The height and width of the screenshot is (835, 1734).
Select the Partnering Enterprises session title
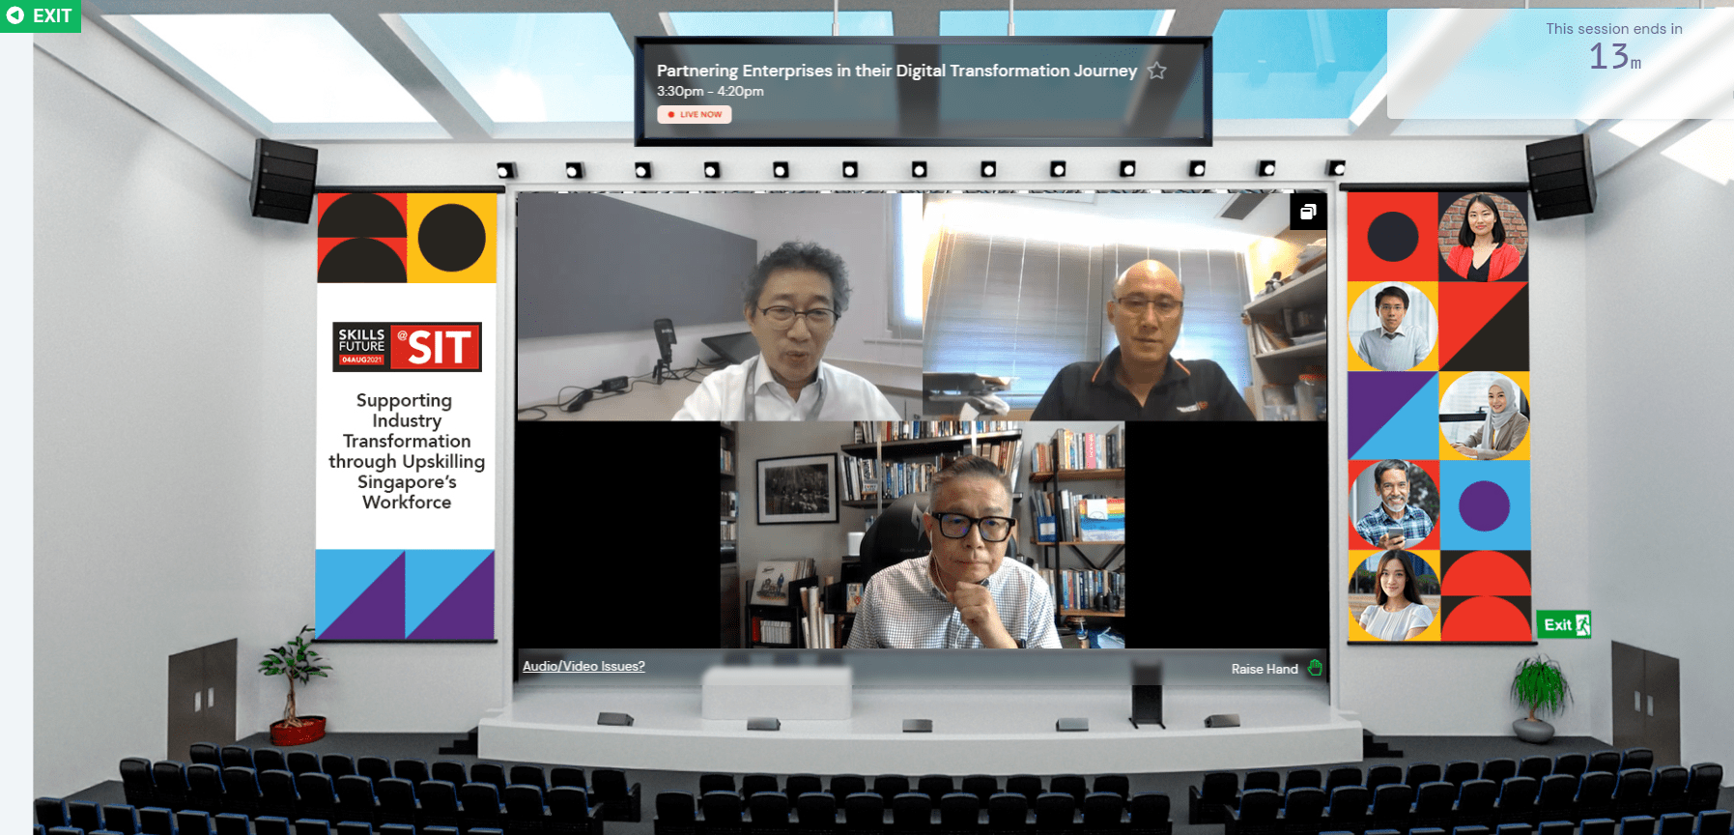click(x=896, y=71)
